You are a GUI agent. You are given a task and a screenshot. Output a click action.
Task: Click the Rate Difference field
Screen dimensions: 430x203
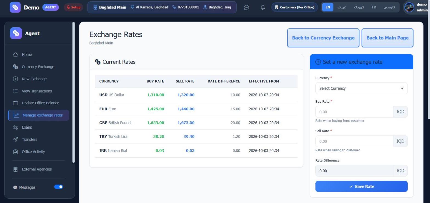click(x=354, y=171)
